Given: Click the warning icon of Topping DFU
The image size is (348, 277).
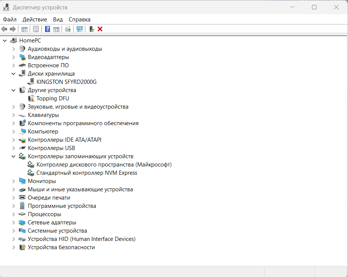Looking at the screenshot, I should pos(31,98).
